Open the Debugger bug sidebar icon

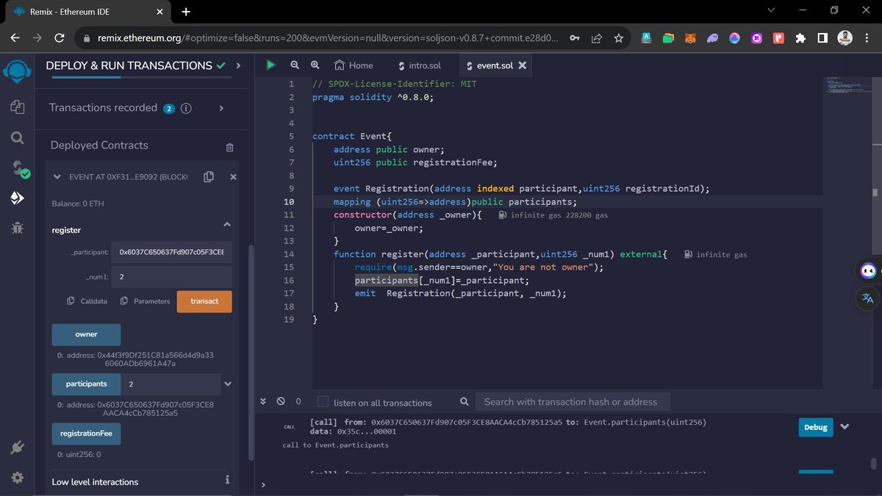17,228
